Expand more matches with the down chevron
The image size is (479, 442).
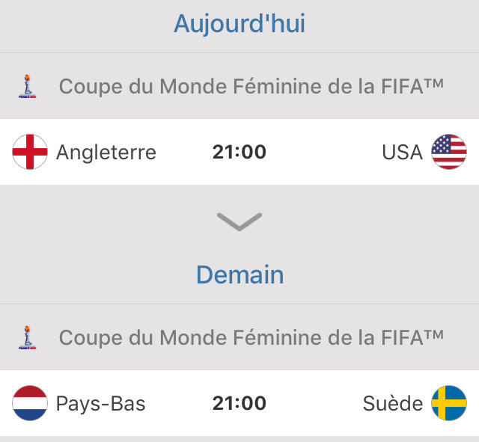tap(239, 221)
